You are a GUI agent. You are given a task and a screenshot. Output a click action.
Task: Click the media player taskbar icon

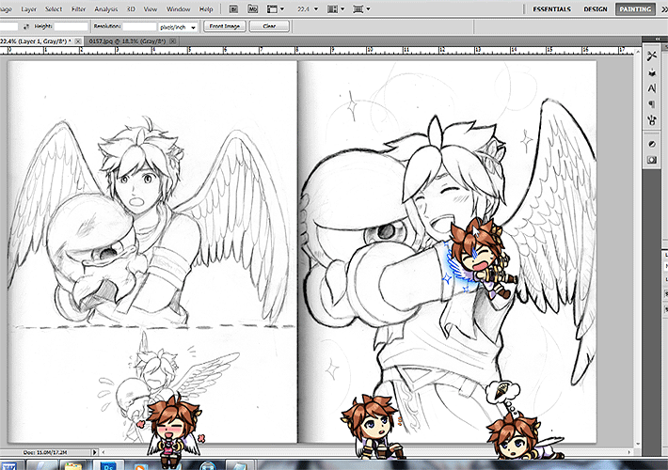pyautogui.click(x=140, y=466)
